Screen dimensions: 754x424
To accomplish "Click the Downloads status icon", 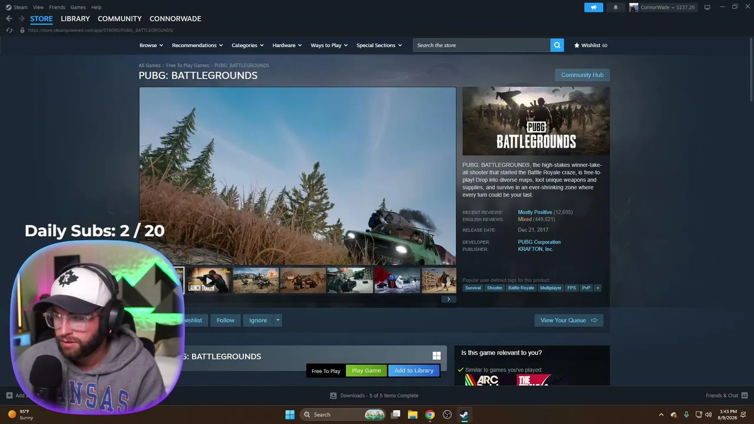I will 333,396.
